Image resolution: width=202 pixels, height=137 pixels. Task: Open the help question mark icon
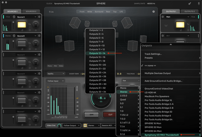[153, 12]
